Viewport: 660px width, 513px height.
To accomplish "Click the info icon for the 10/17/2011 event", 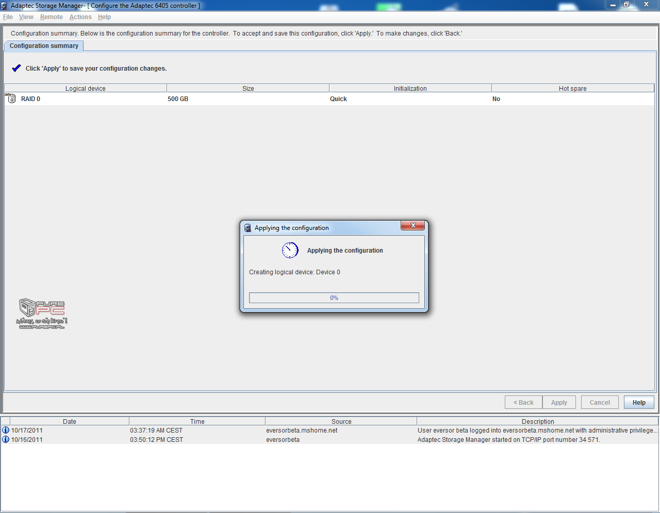I will pyautogui.click(x=6, y=431).
